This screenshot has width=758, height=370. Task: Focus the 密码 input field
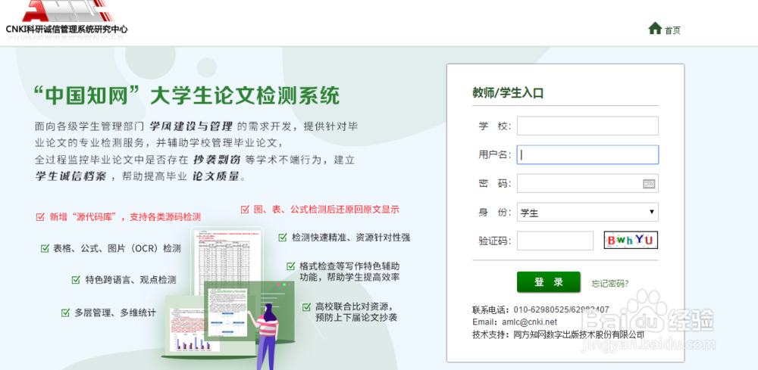(x=587, y=183)
